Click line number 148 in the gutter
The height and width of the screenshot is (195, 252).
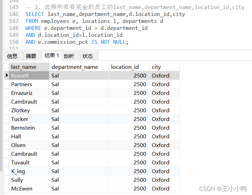pyautogui.click(x=14, y=28)
